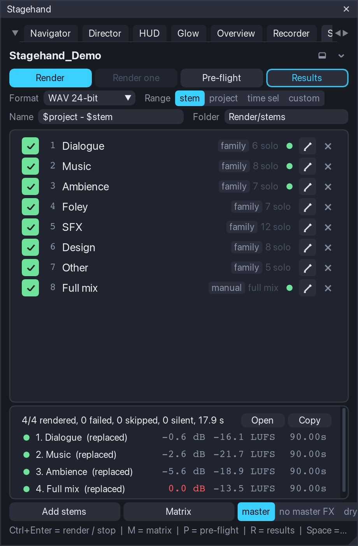
Task: Switch to the HUD tab
Action: point(149,34)
